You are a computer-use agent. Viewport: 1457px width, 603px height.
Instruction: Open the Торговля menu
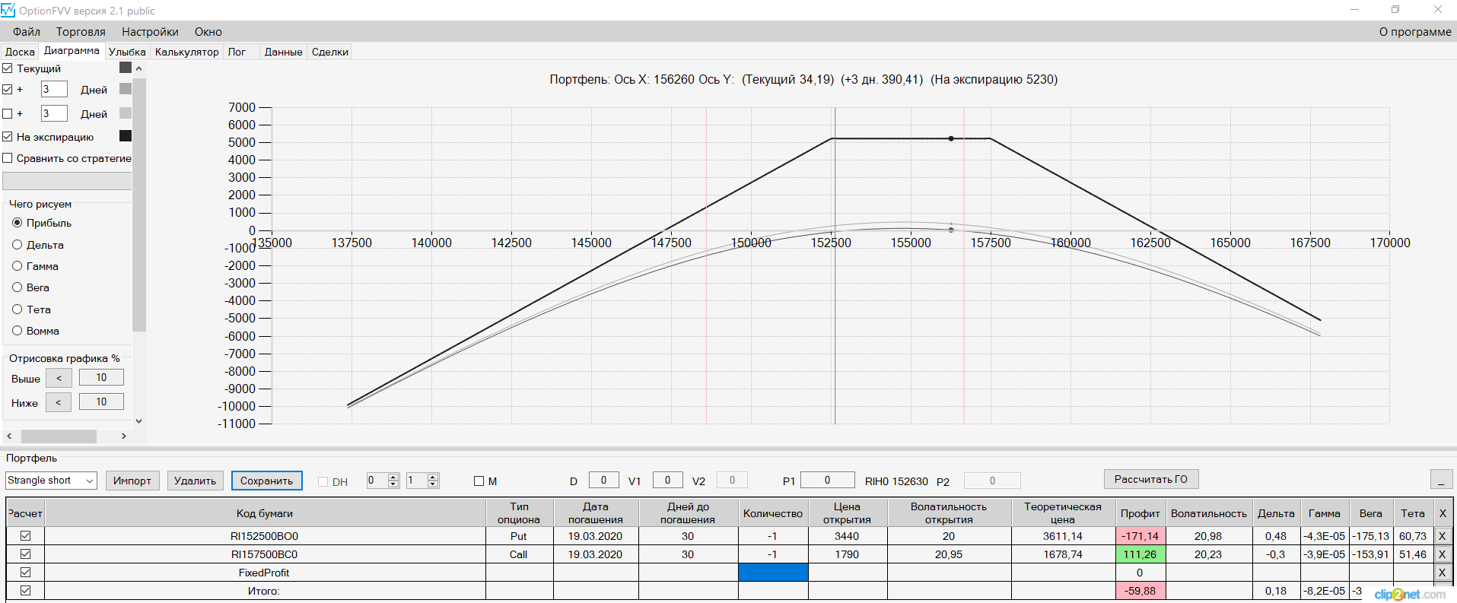(81, 32)
